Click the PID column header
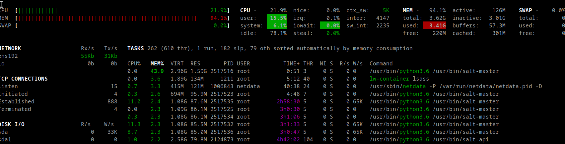Image resolution: width=565 pixels, height=144 pixels. [229, 64]
